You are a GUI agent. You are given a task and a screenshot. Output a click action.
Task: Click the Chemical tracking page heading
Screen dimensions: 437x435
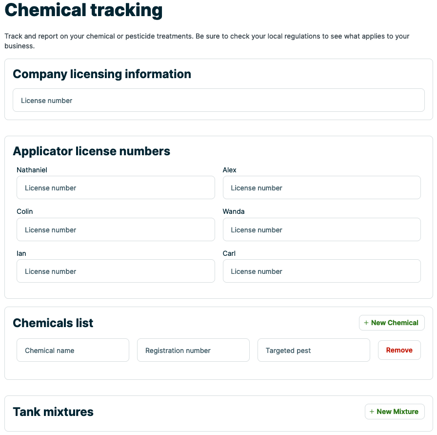83,10
